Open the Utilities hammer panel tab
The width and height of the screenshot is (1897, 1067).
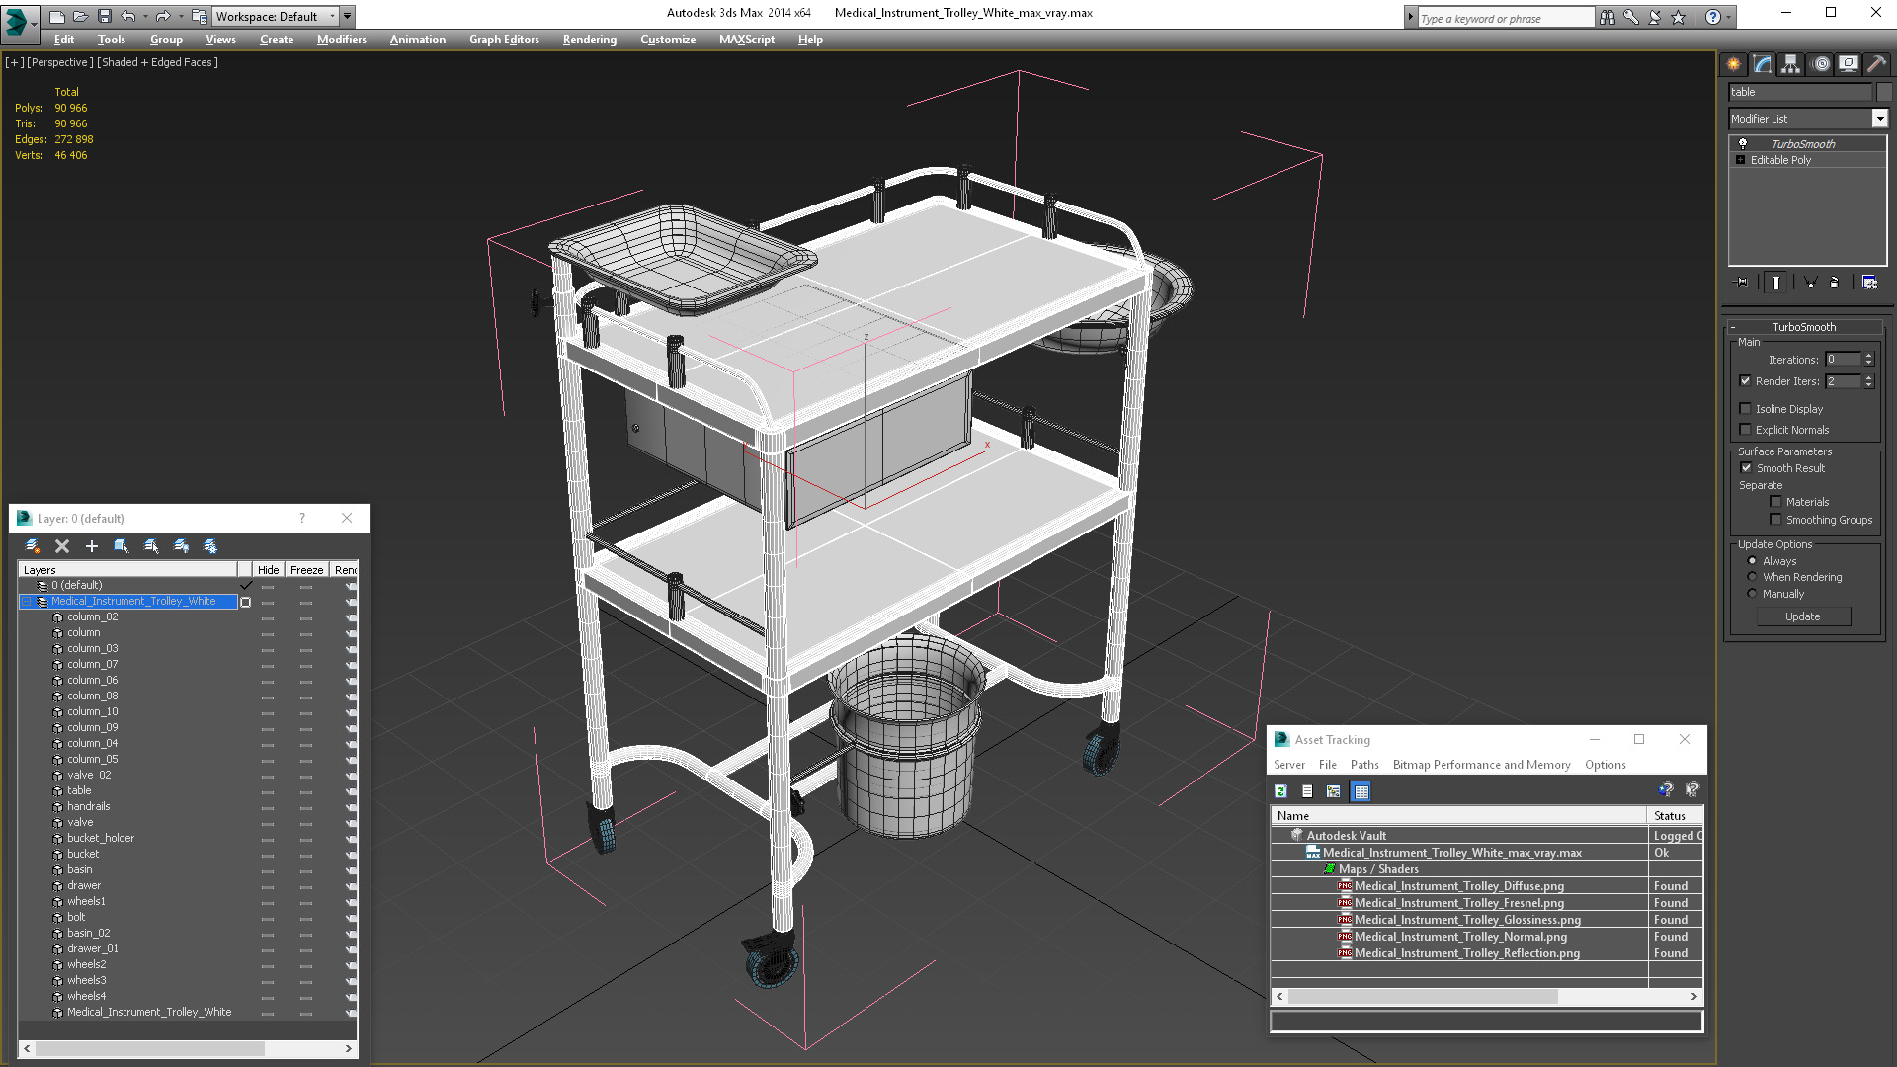(x=1876, y=64)
